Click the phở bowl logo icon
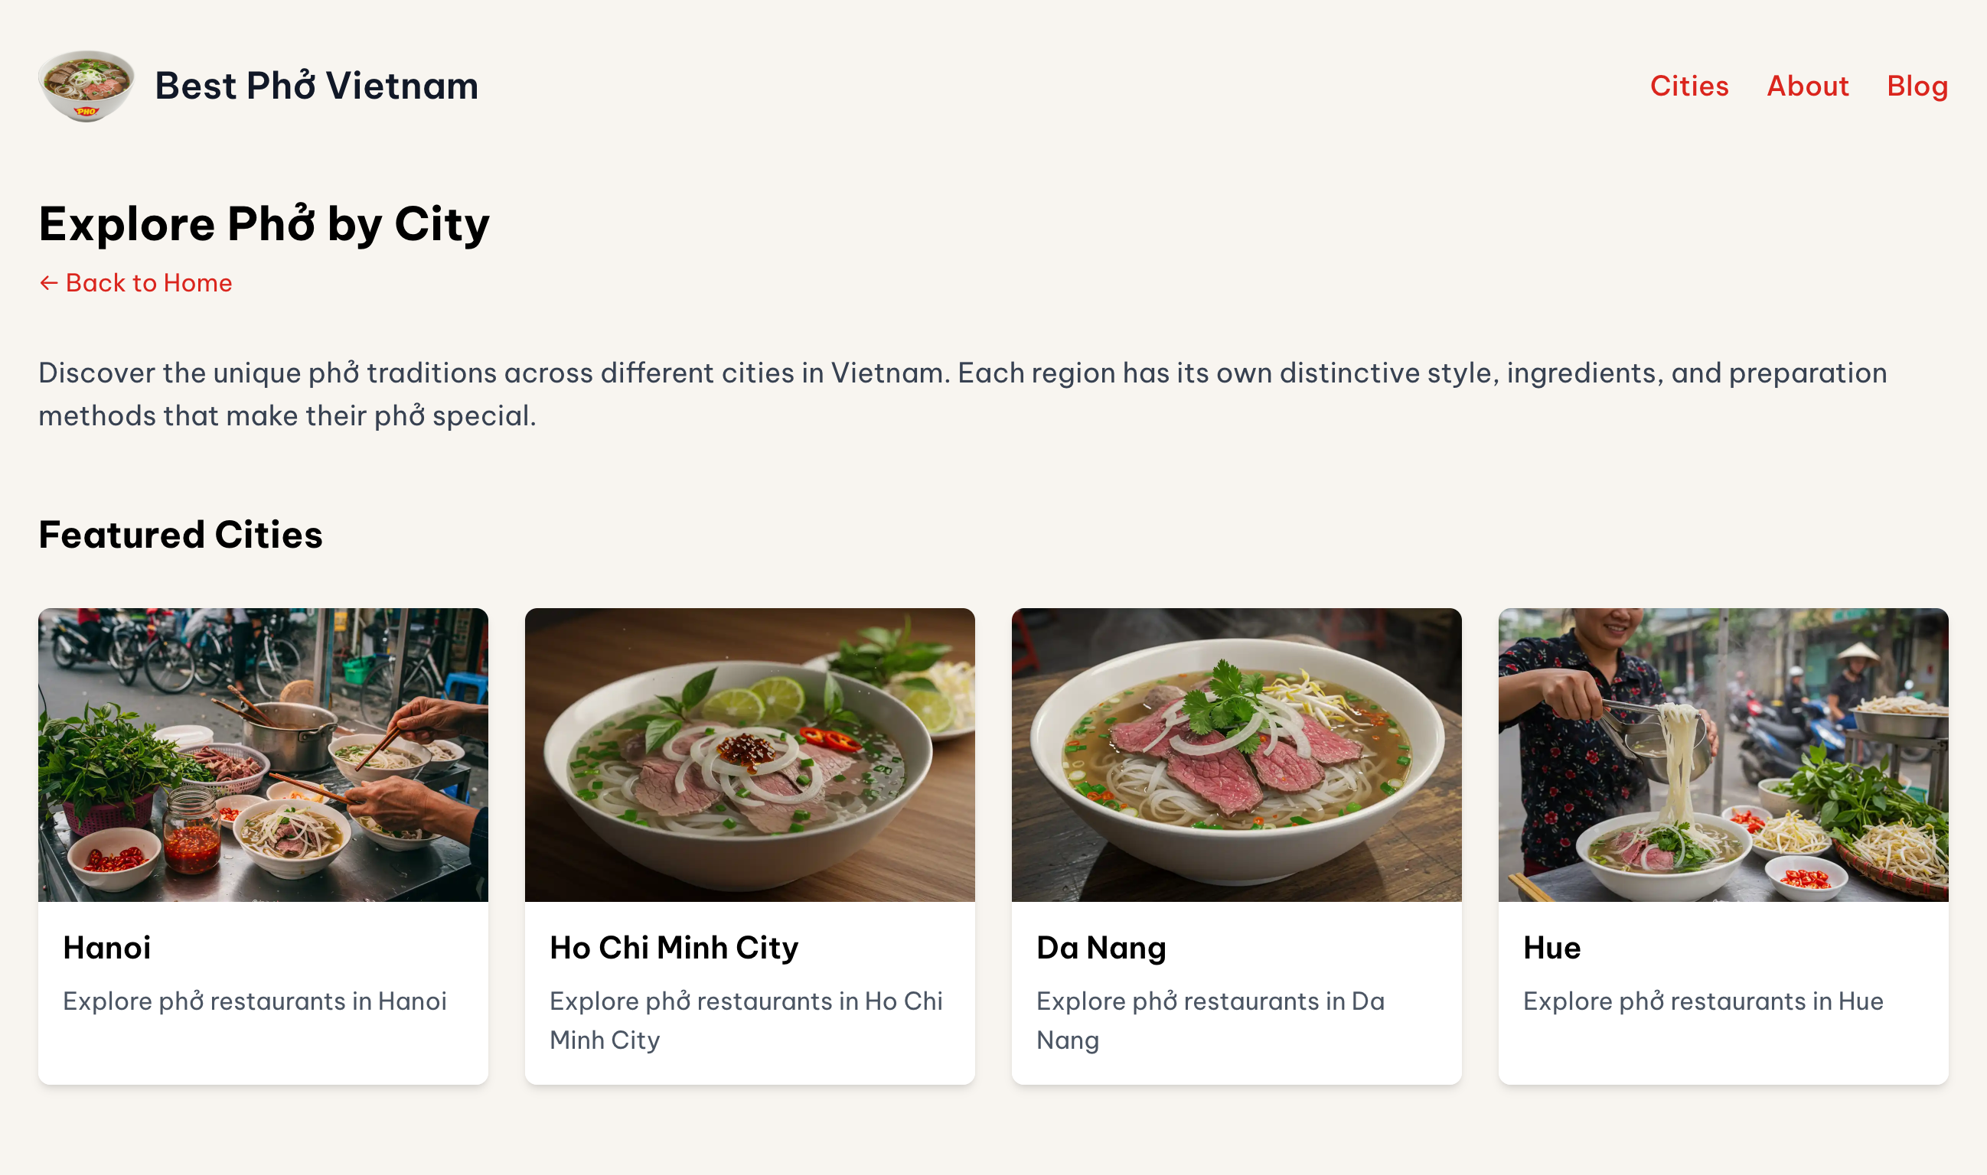Image resolution: width=1987 pixels, height=1175 pixels. [86, 86]
